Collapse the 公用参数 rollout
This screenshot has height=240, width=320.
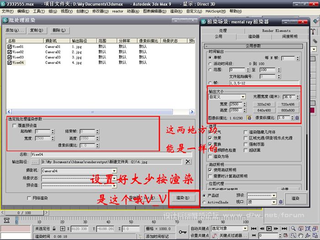[253, 46]
